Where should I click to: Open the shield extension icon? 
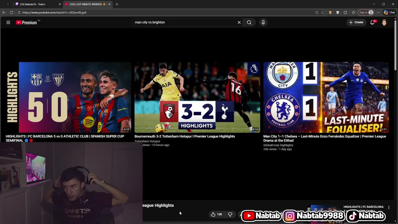[x=338, y=12]
